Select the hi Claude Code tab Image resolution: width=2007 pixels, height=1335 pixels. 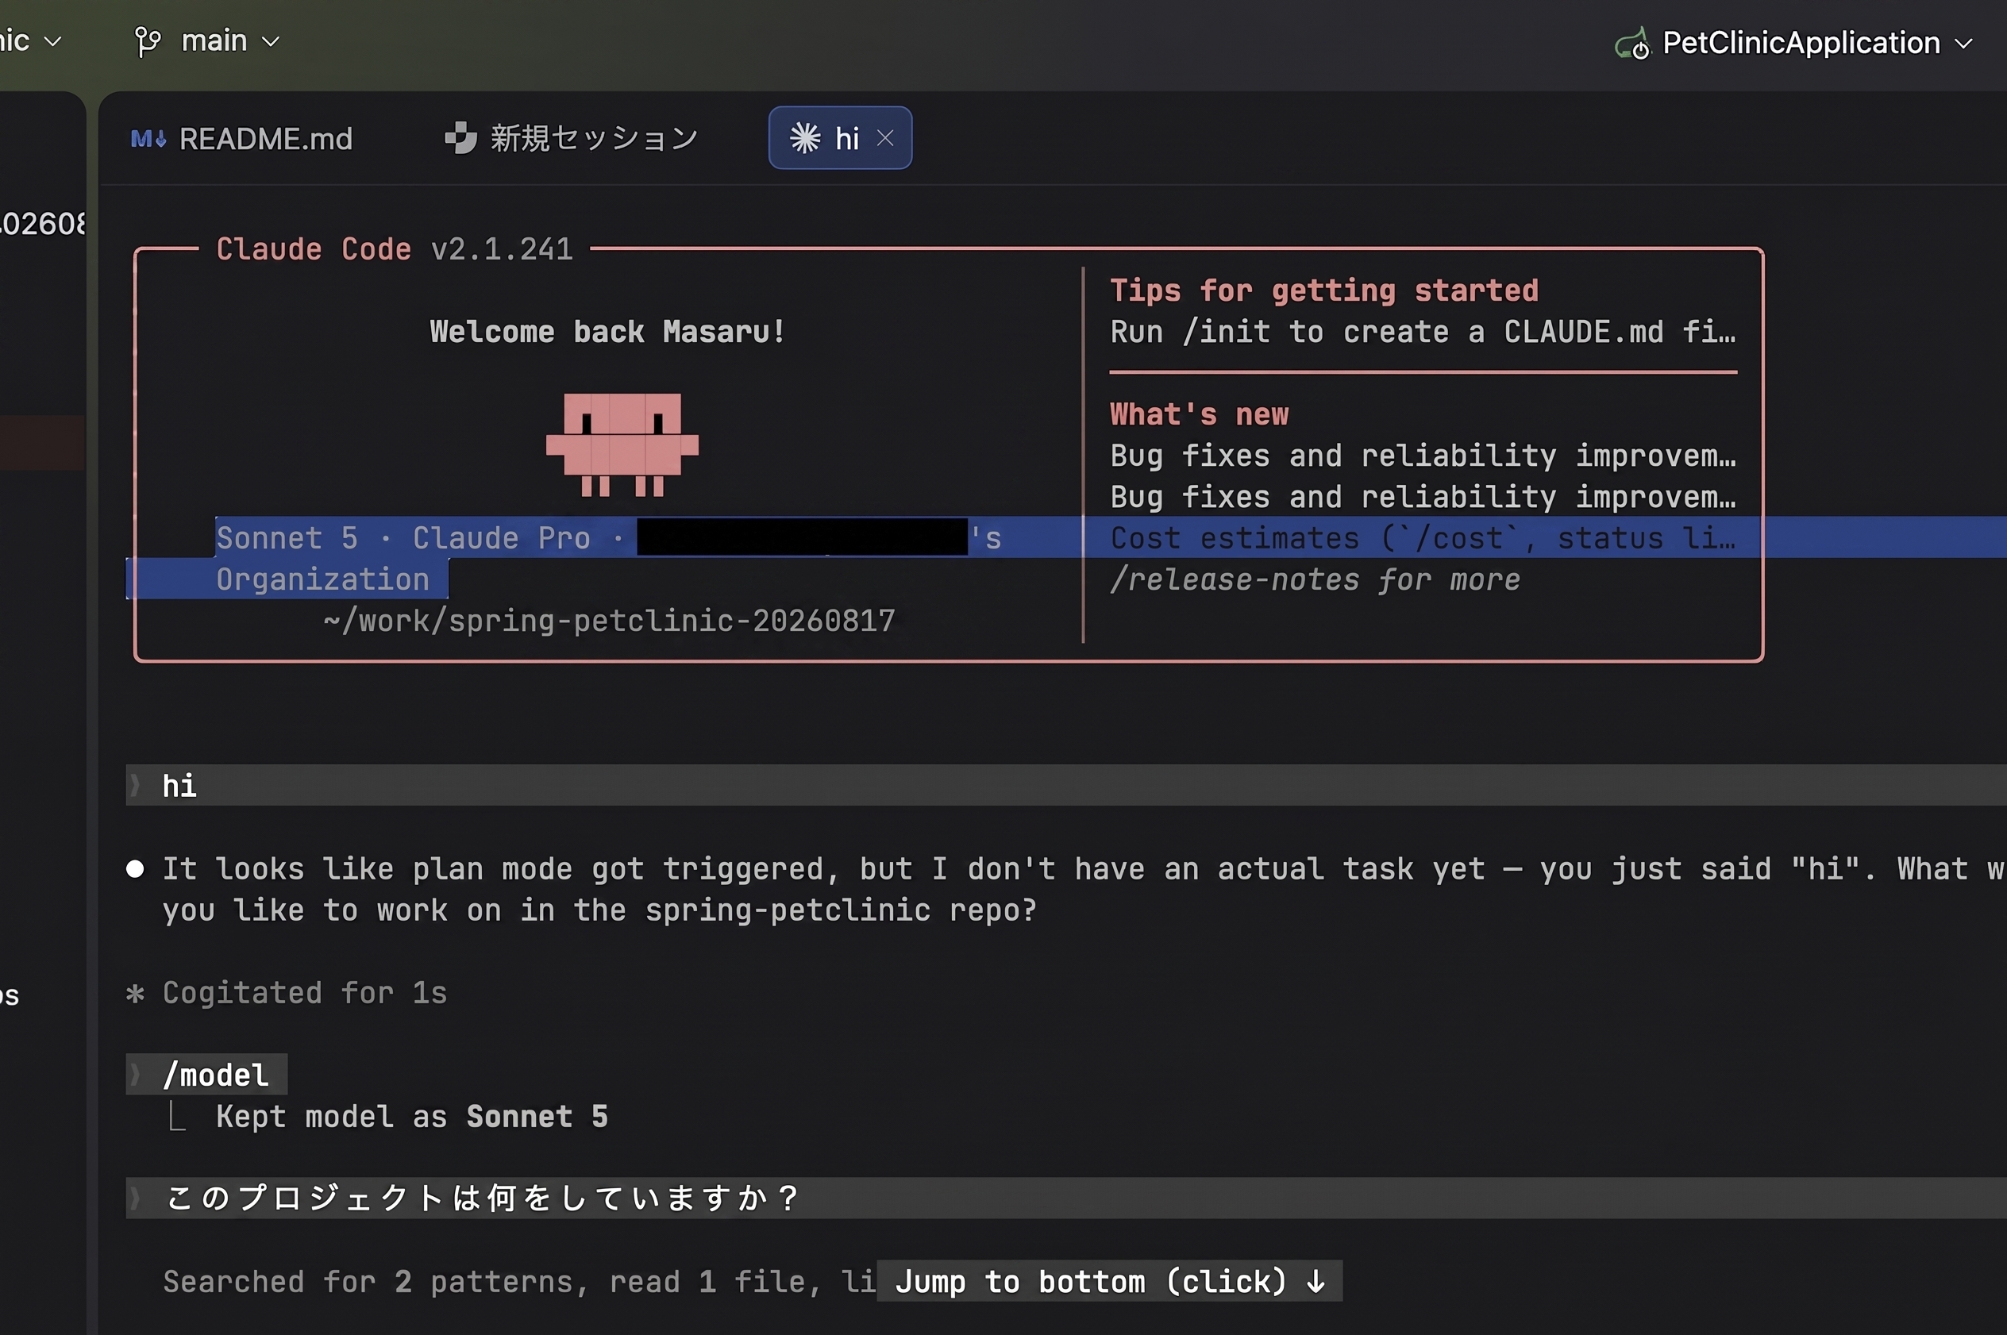click(840, 138)
